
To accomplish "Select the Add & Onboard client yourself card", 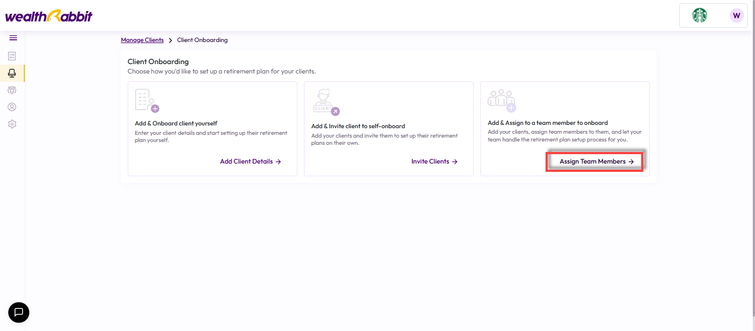I will pyautogui.click(x=212, y=129).
